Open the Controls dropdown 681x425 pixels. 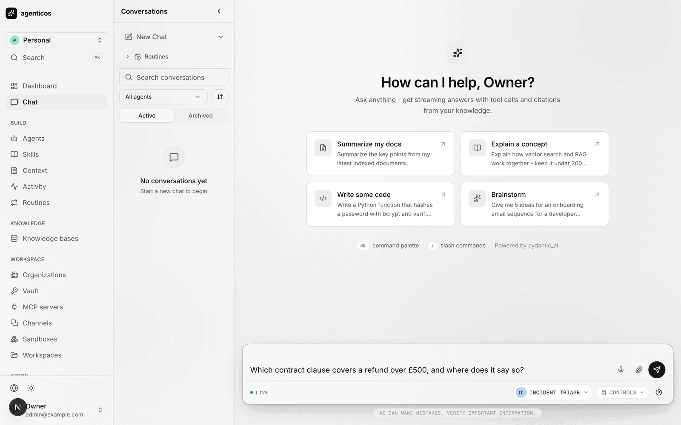(x=623, y=393)
